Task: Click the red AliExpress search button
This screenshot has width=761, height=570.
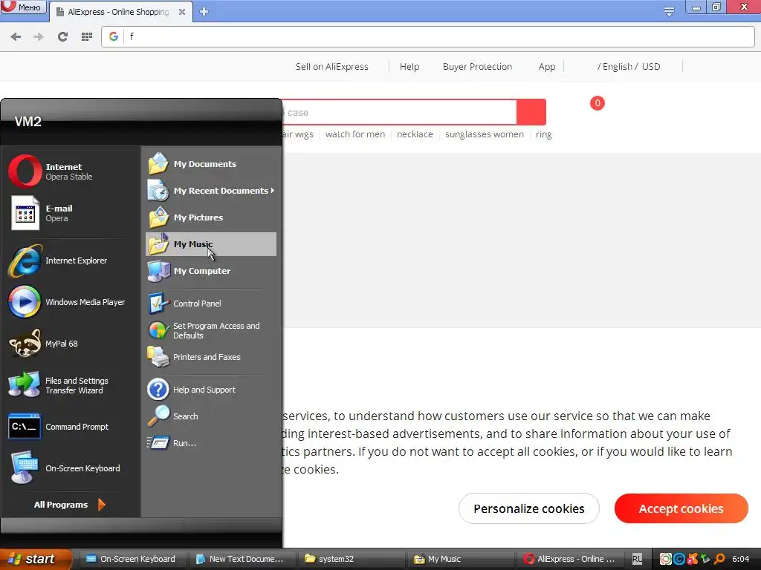Action: [x=531, y=113]
